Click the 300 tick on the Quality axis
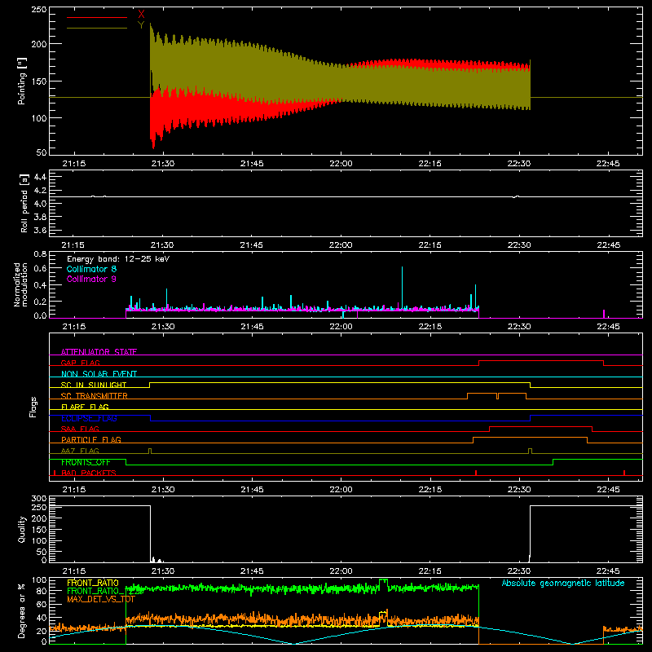This screenshot has height=652, width=652. pos(39,499)
